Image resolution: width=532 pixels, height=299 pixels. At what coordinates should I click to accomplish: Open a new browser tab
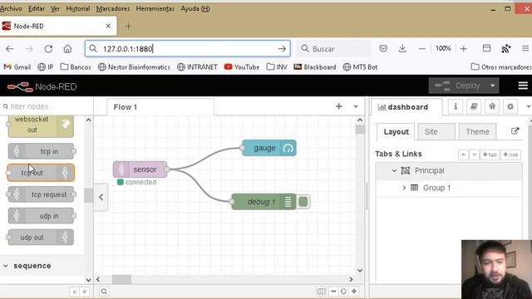tap(128, 26)
